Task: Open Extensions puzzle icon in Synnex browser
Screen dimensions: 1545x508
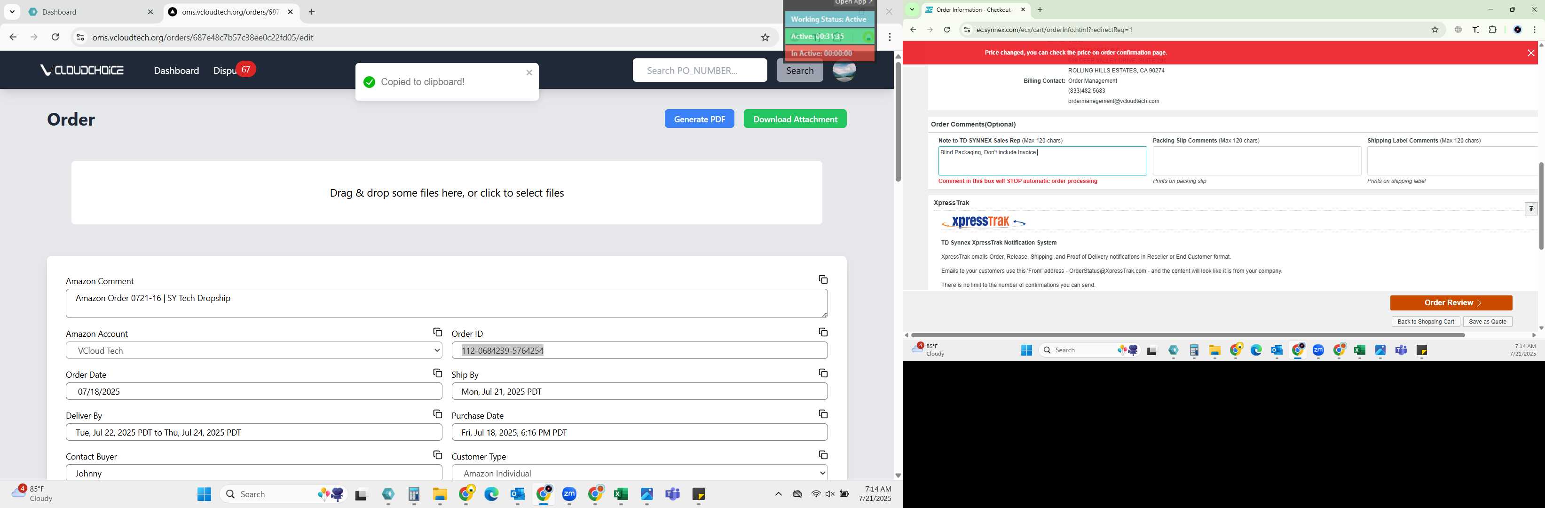Action: pos(1492,29)
